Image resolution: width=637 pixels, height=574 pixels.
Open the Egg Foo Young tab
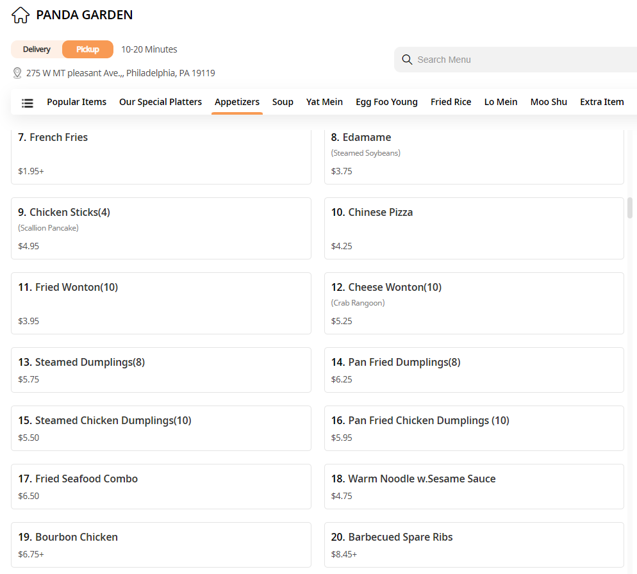pyautogui.click(x=386, y=102)
